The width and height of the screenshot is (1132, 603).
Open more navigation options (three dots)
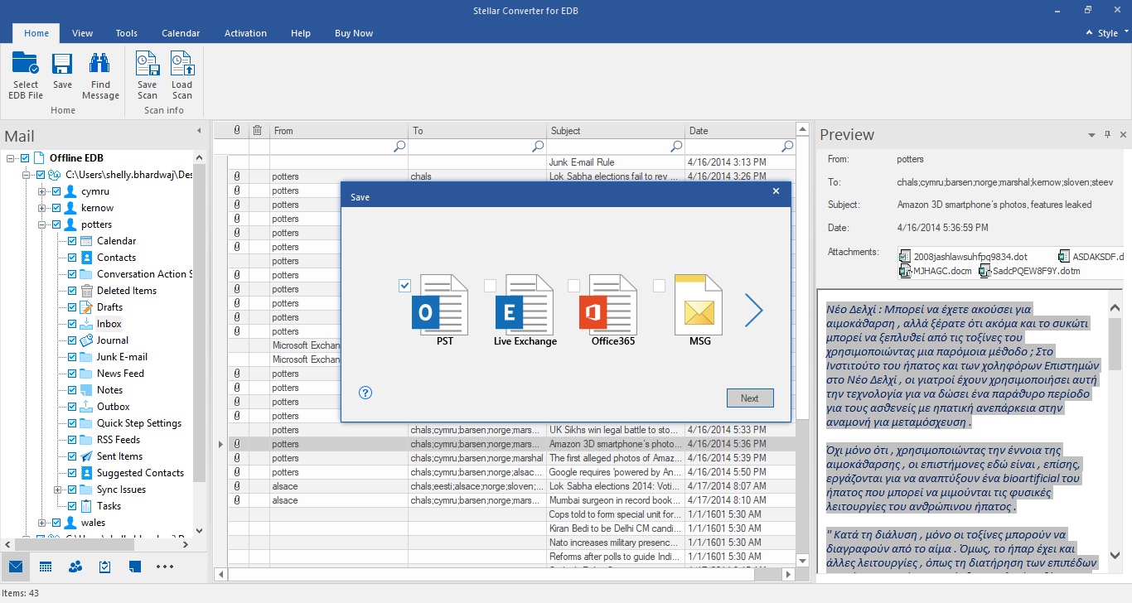point(165,567)
